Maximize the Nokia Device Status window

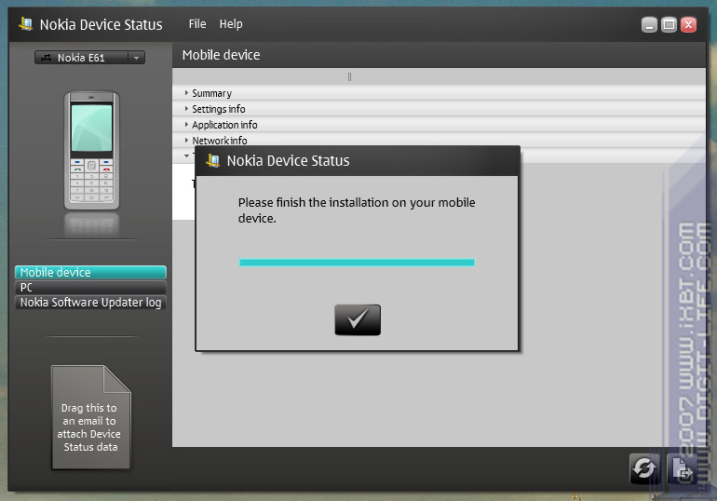[x=669, y=25]
